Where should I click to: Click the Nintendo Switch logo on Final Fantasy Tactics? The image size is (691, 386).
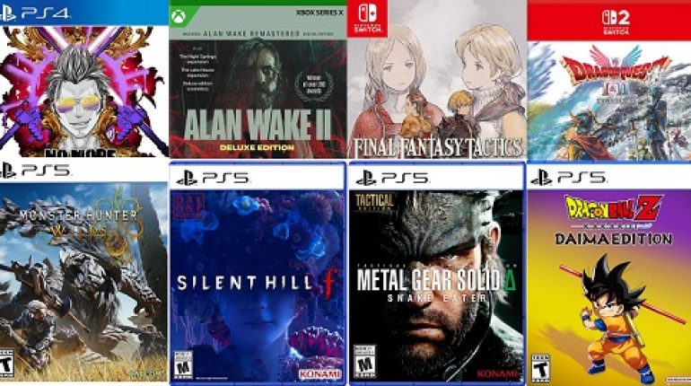[367, 18]
